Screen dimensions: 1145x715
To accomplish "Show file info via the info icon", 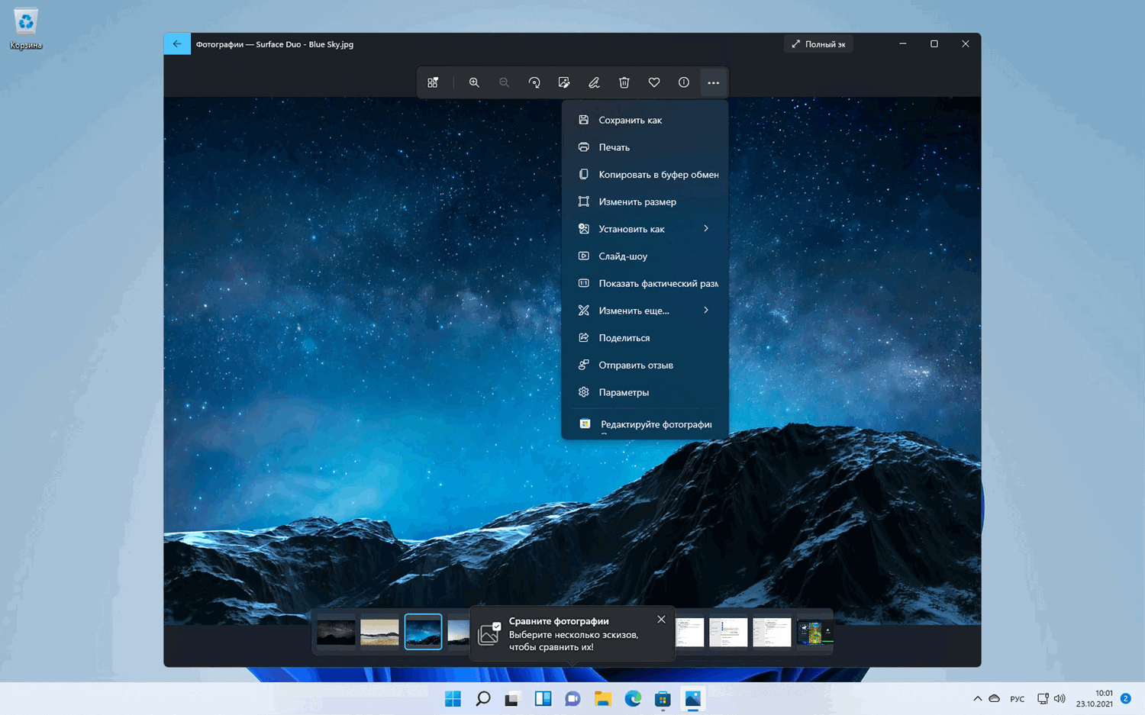I will click(x=684, y=82).
